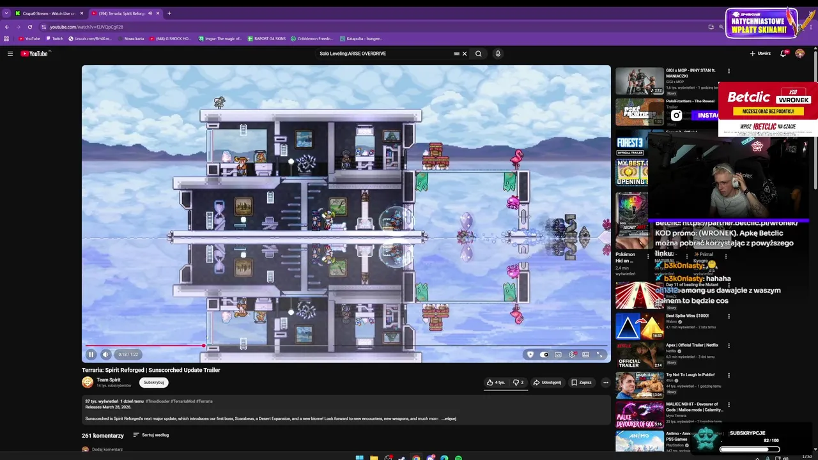Image resolution: width=818 pixels, height=460 pixels.
Task: Open the YouTube hamburger guide menu
Action: [10, 54]
